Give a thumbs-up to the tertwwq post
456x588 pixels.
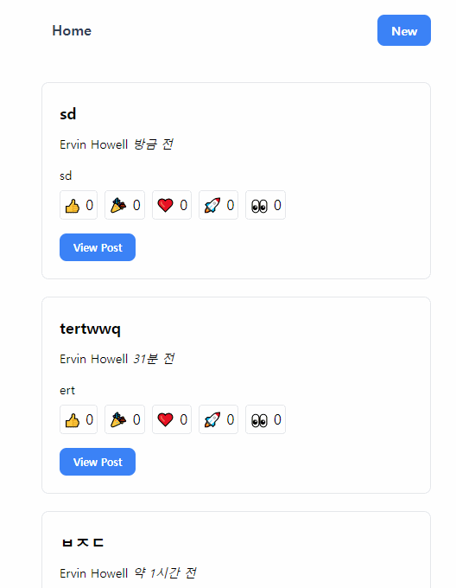coord(79,419)
